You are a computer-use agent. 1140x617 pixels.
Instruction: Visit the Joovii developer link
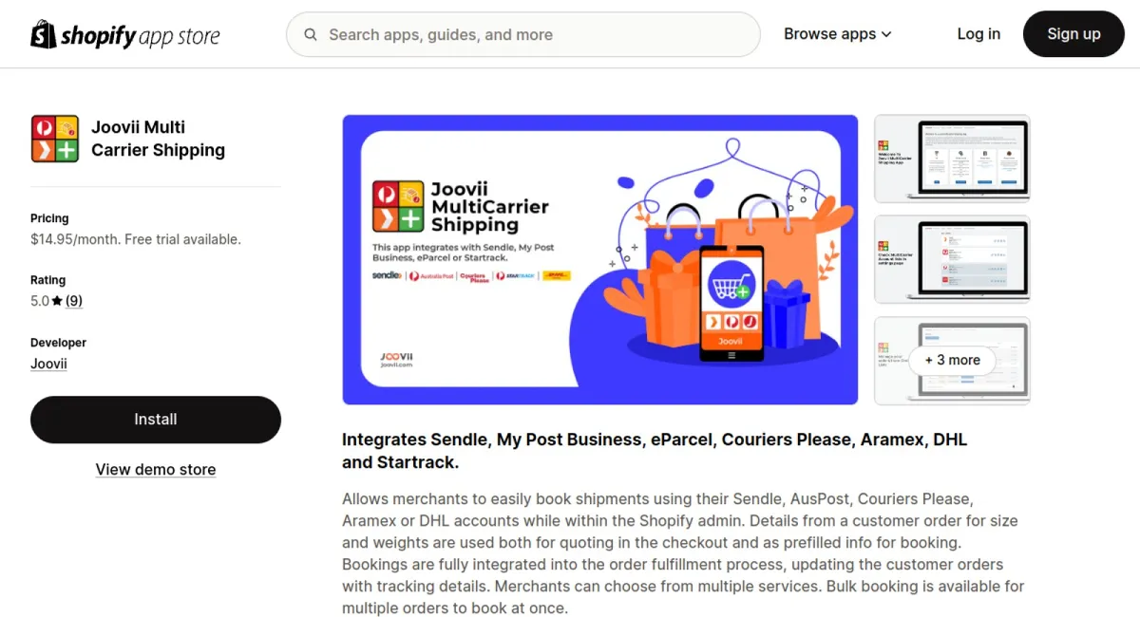(x=48, y=364)
